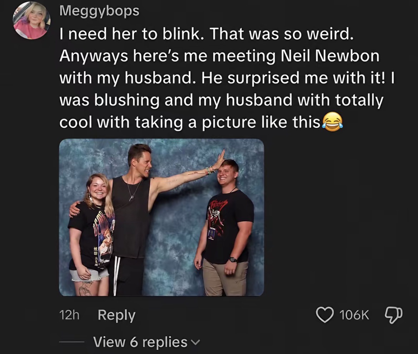418x354 pixels.
Task: Click the Reply button under the comment
Action: (116, 315)
